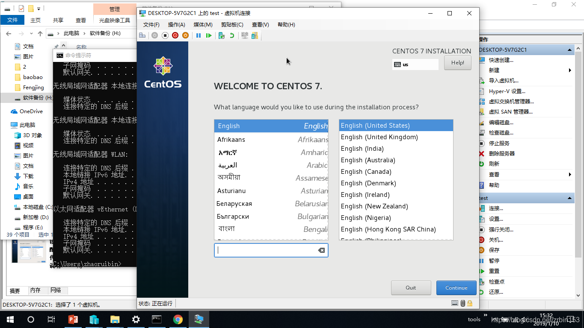Click the Task View taskbar icon
The width and height of the screenshot is (584, 328).
coord(51,319)
